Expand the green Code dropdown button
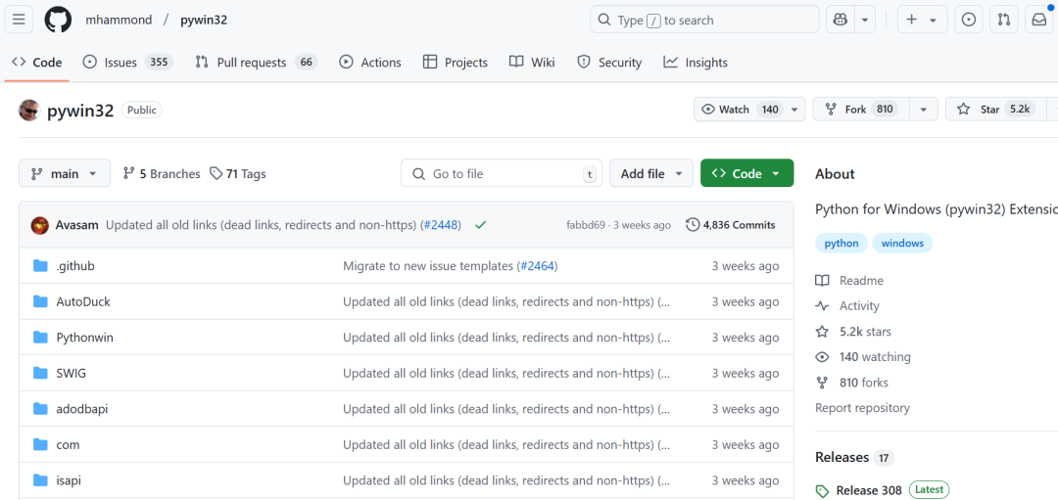Image resolution: width=1058 pixels, height=500 pixels. pyautogui.click(x=746, y=174)
